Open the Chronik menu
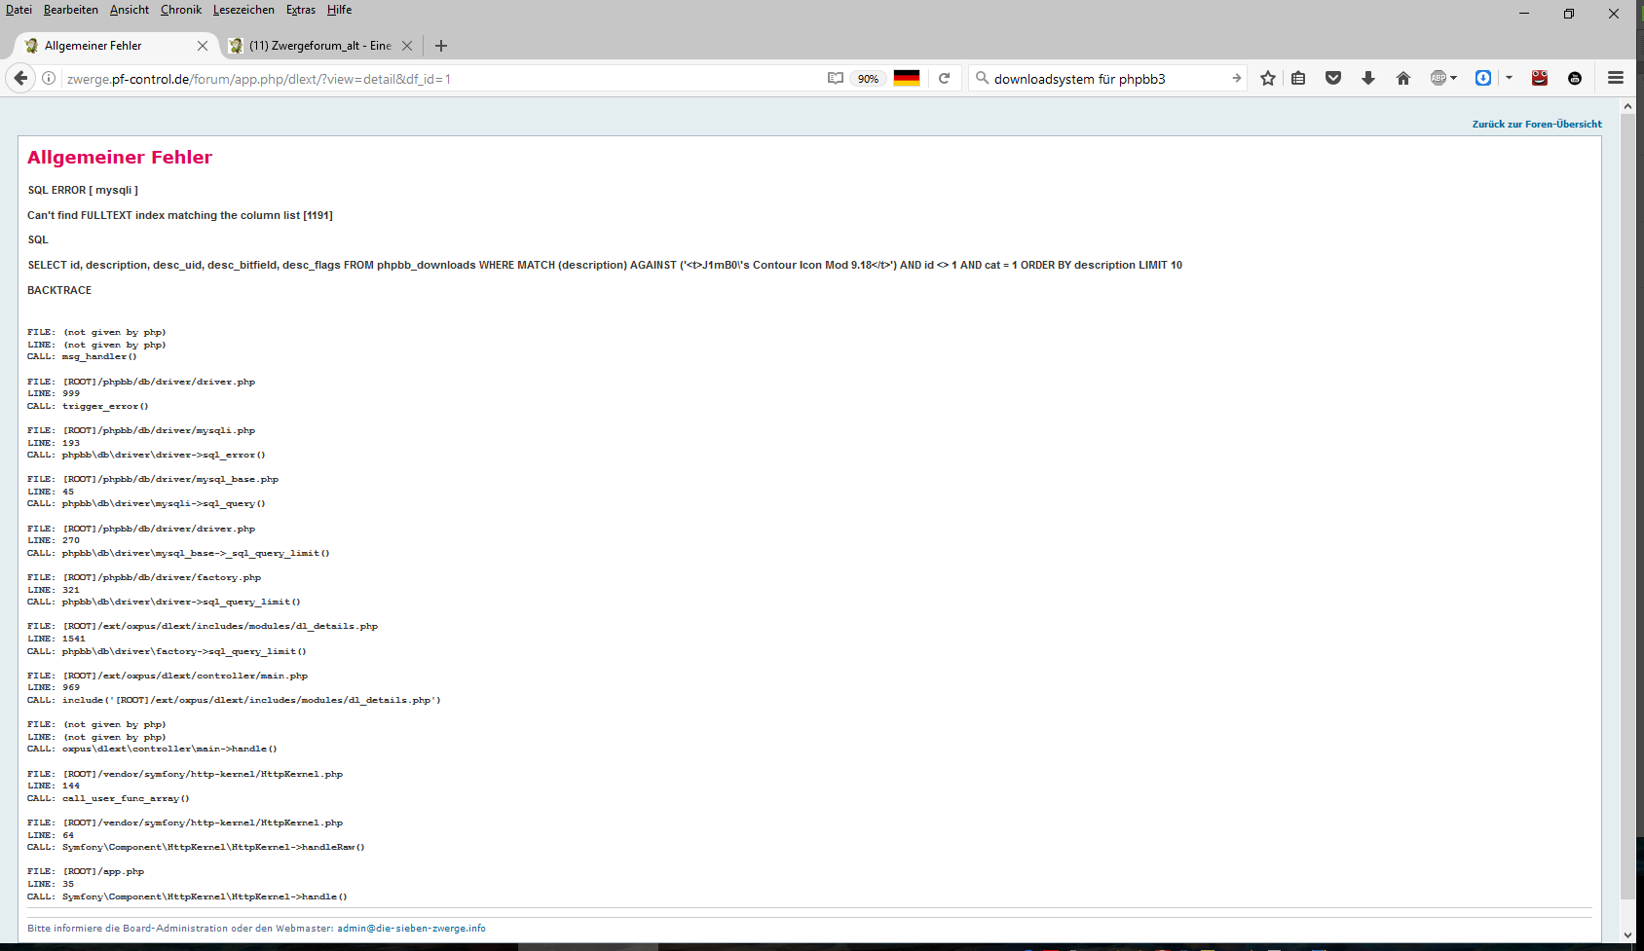1644x951 pixels. 180,10
